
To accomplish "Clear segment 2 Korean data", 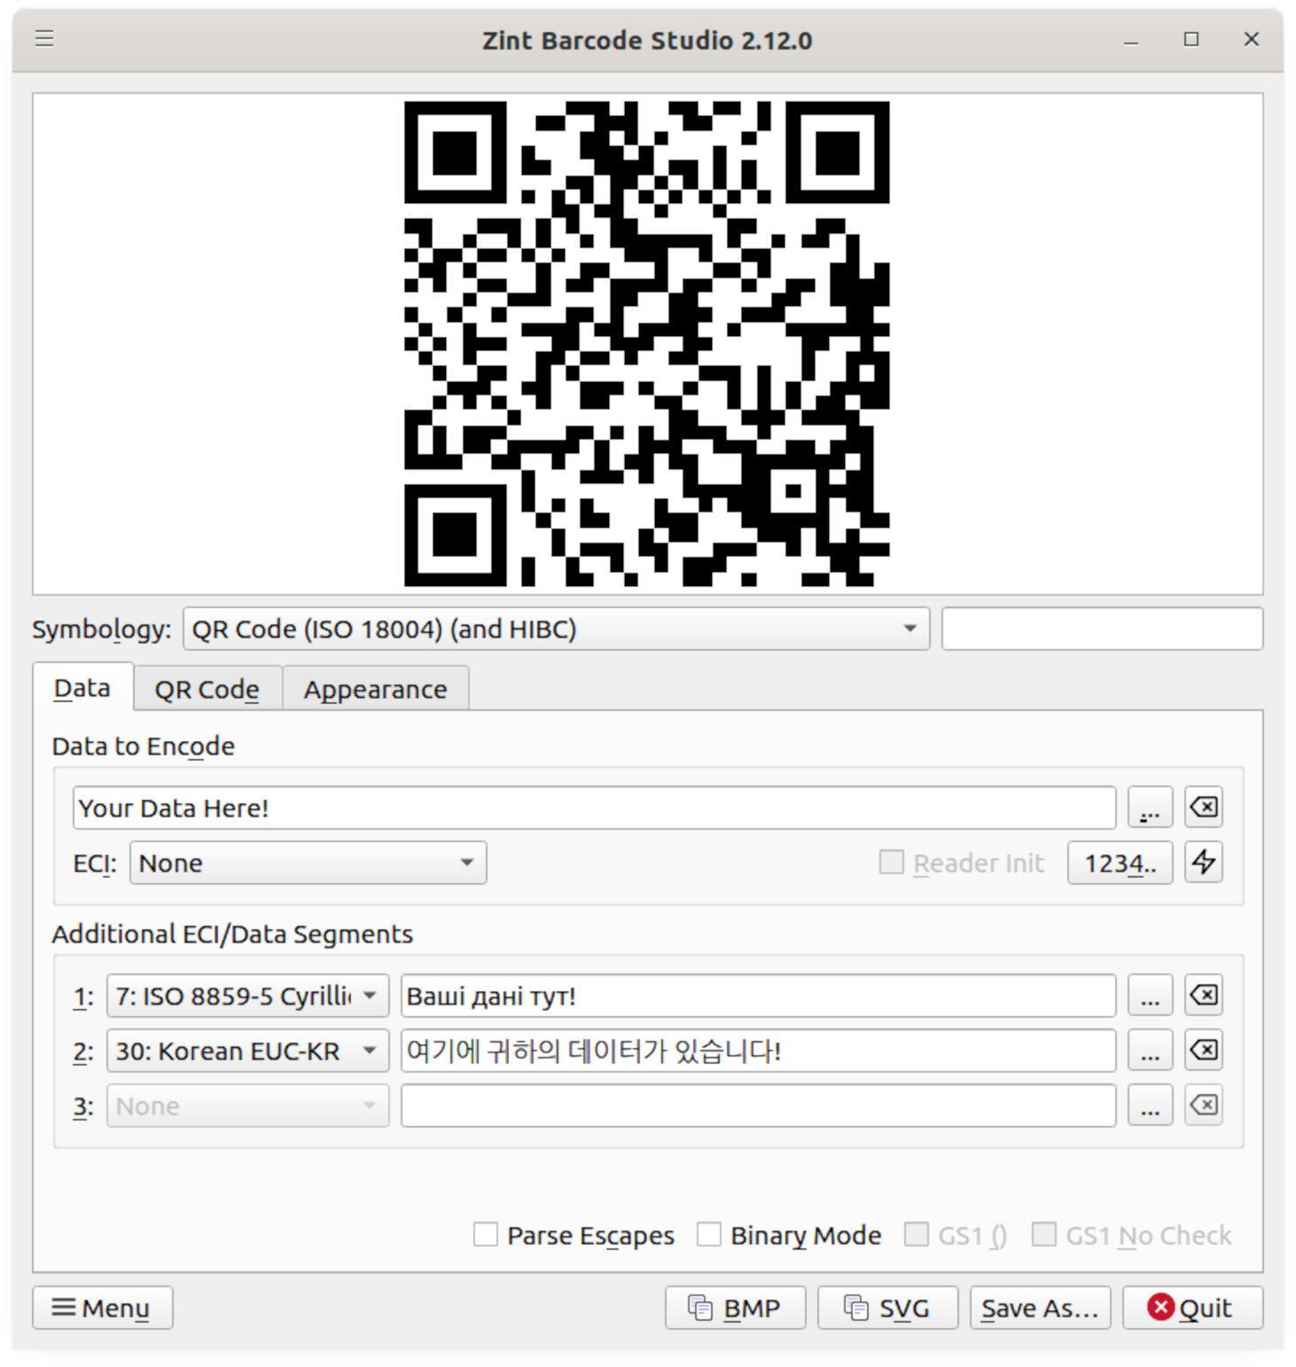I will pos(1203,1051).
